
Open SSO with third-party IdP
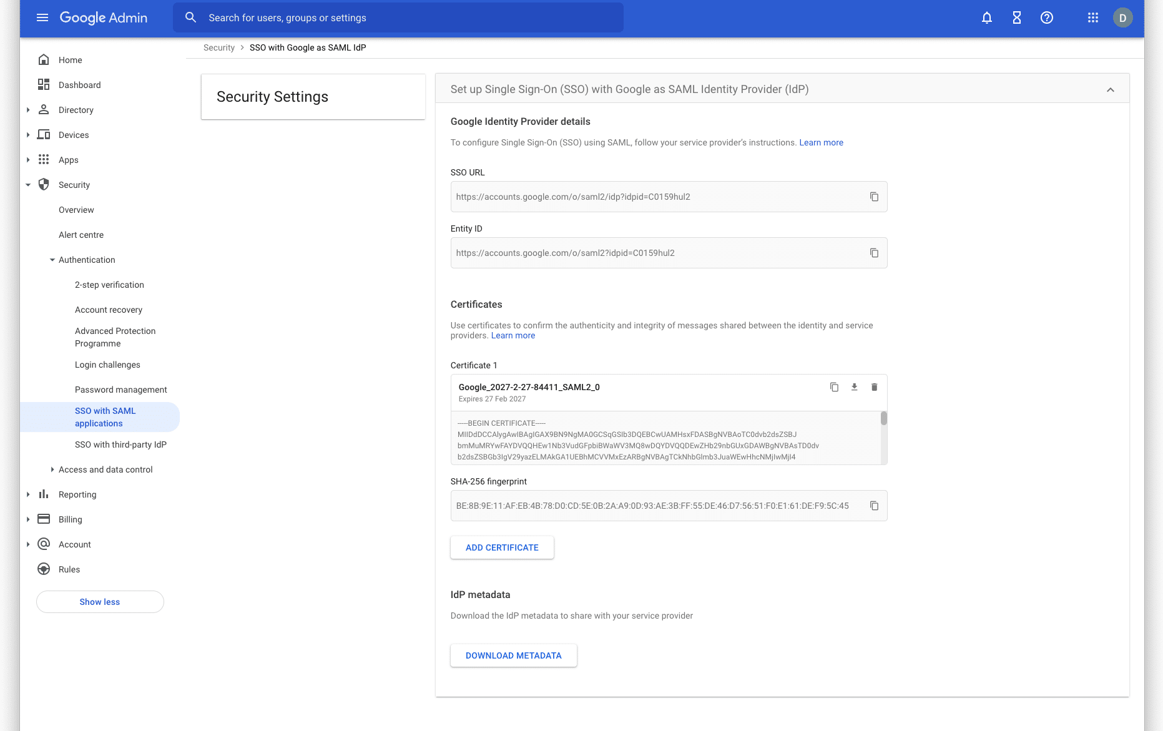click(120, 444)
